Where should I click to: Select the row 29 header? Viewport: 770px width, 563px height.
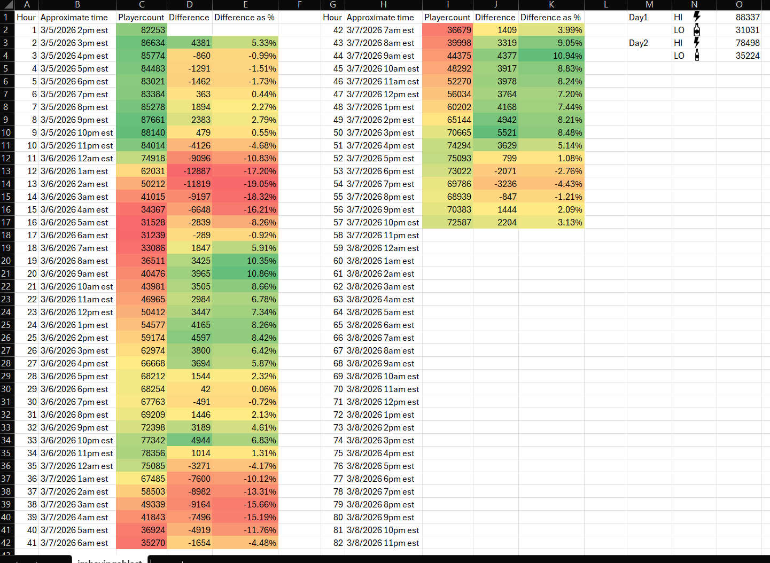coord(7,376)
